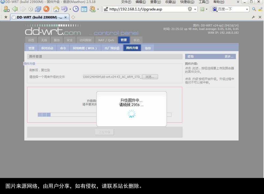This screenshot has height=194, width=264.
Task: Open split-screen view in the toolbar
Action: click(x=84, y=9)
